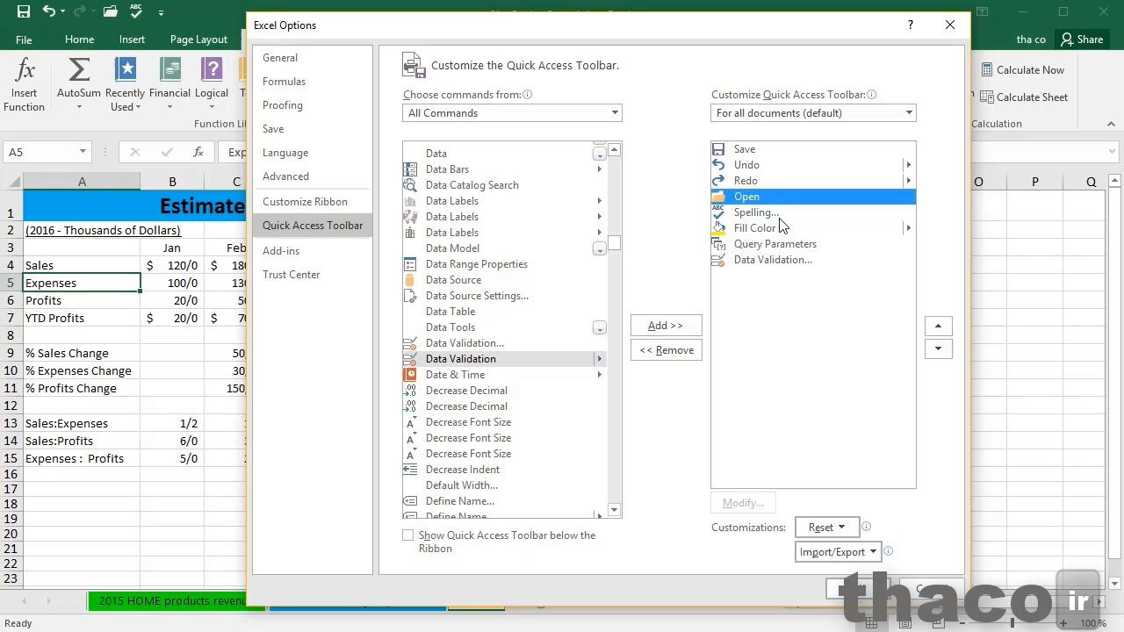
Task: Switch to the Home ribbon tab
Action: click(x=79, y=39)
